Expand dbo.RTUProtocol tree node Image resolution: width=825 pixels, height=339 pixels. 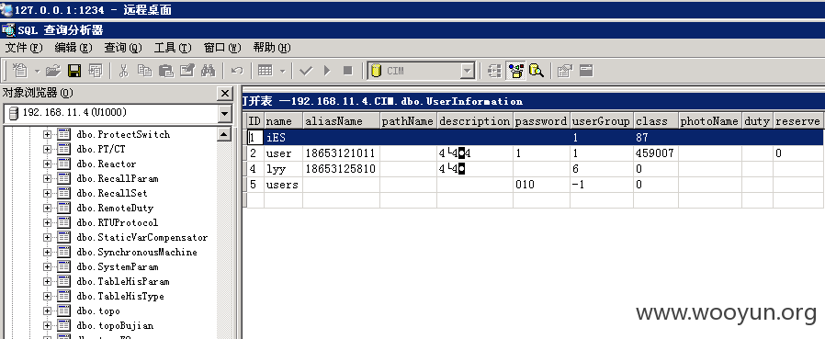[48, 222]
